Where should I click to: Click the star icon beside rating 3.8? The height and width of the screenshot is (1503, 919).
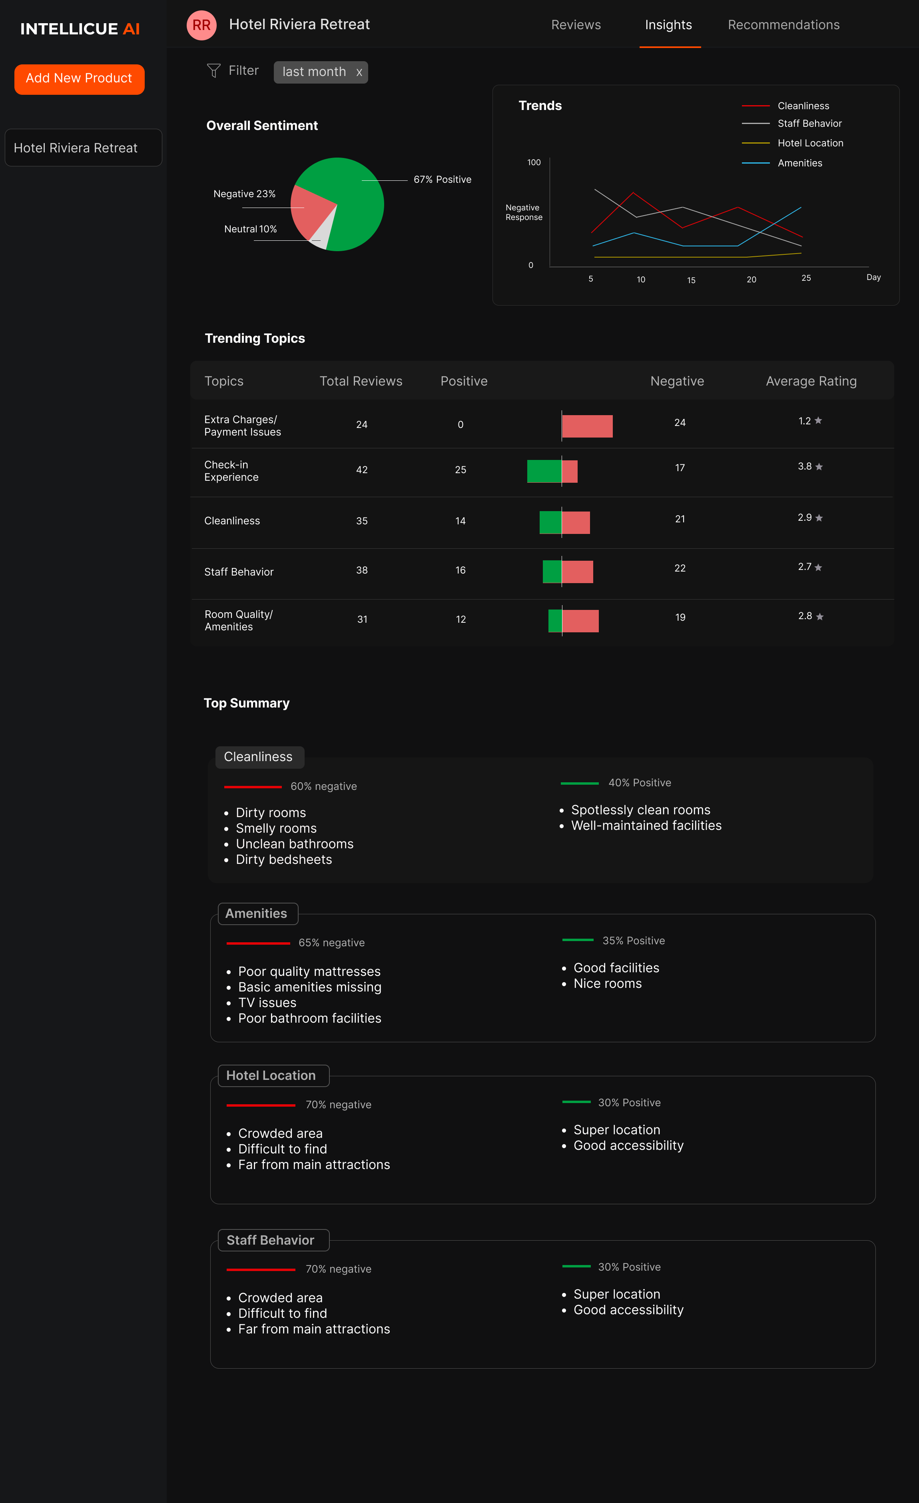pyautogui.click(x=819, y=467)
